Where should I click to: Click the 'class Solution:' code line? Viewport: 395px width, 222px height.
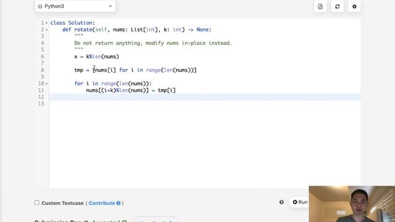click(73, 23)
